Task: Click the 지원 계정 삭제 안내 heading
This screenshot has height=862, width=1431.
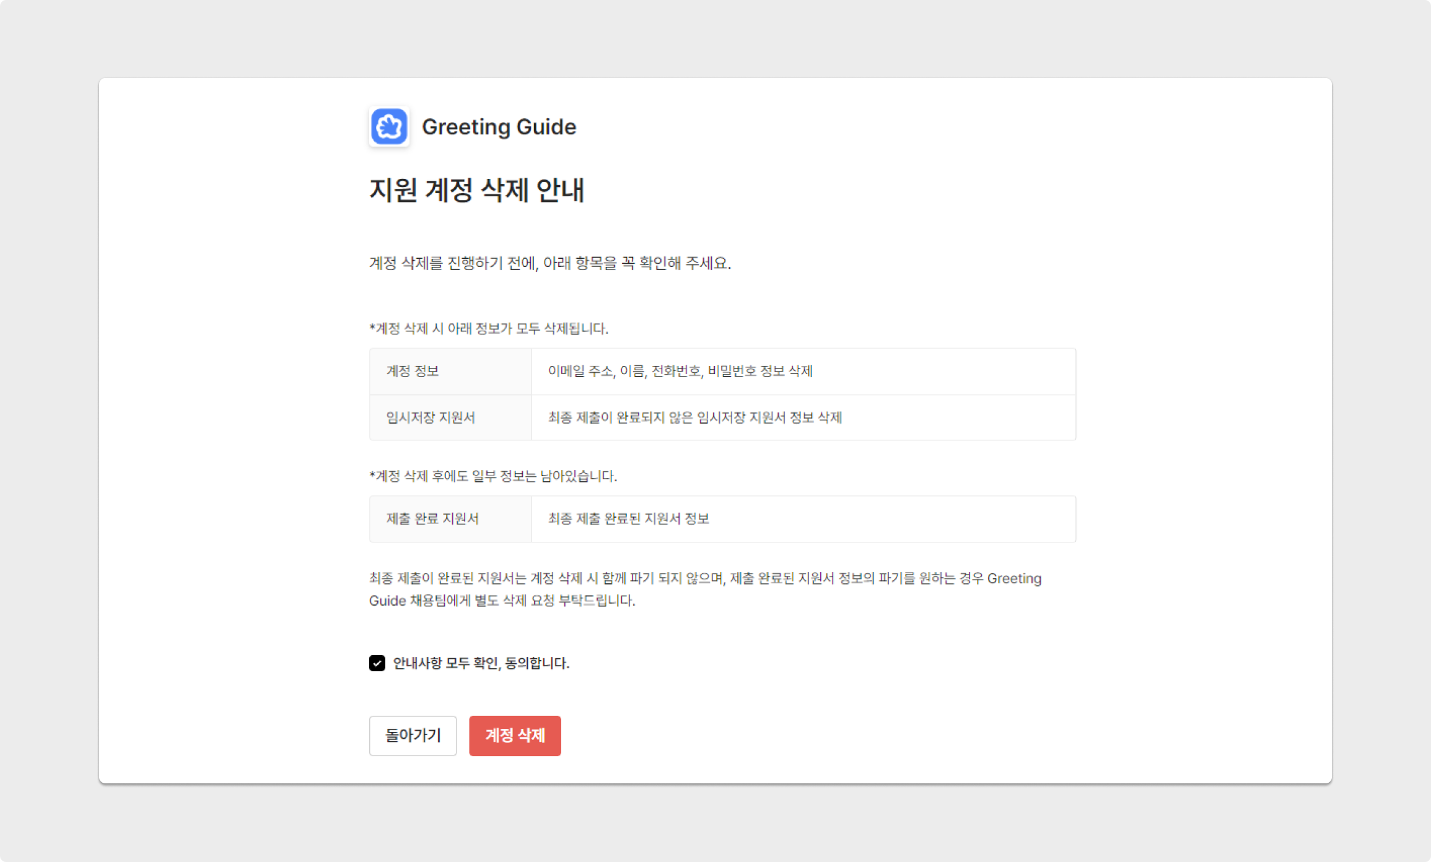Action: tap(476, 190)
